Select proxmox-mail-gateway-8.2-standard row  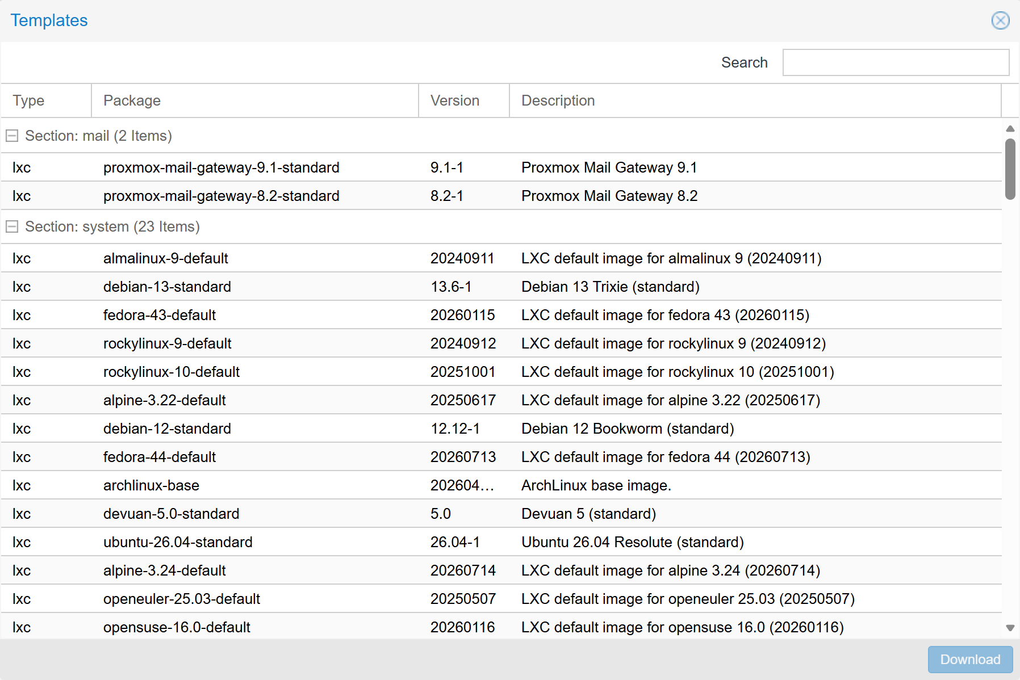[x=501, y=196]
